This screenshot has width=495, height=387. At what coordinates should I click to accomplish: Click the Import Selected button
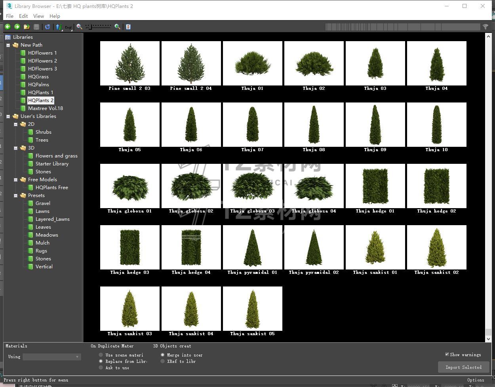463,367
